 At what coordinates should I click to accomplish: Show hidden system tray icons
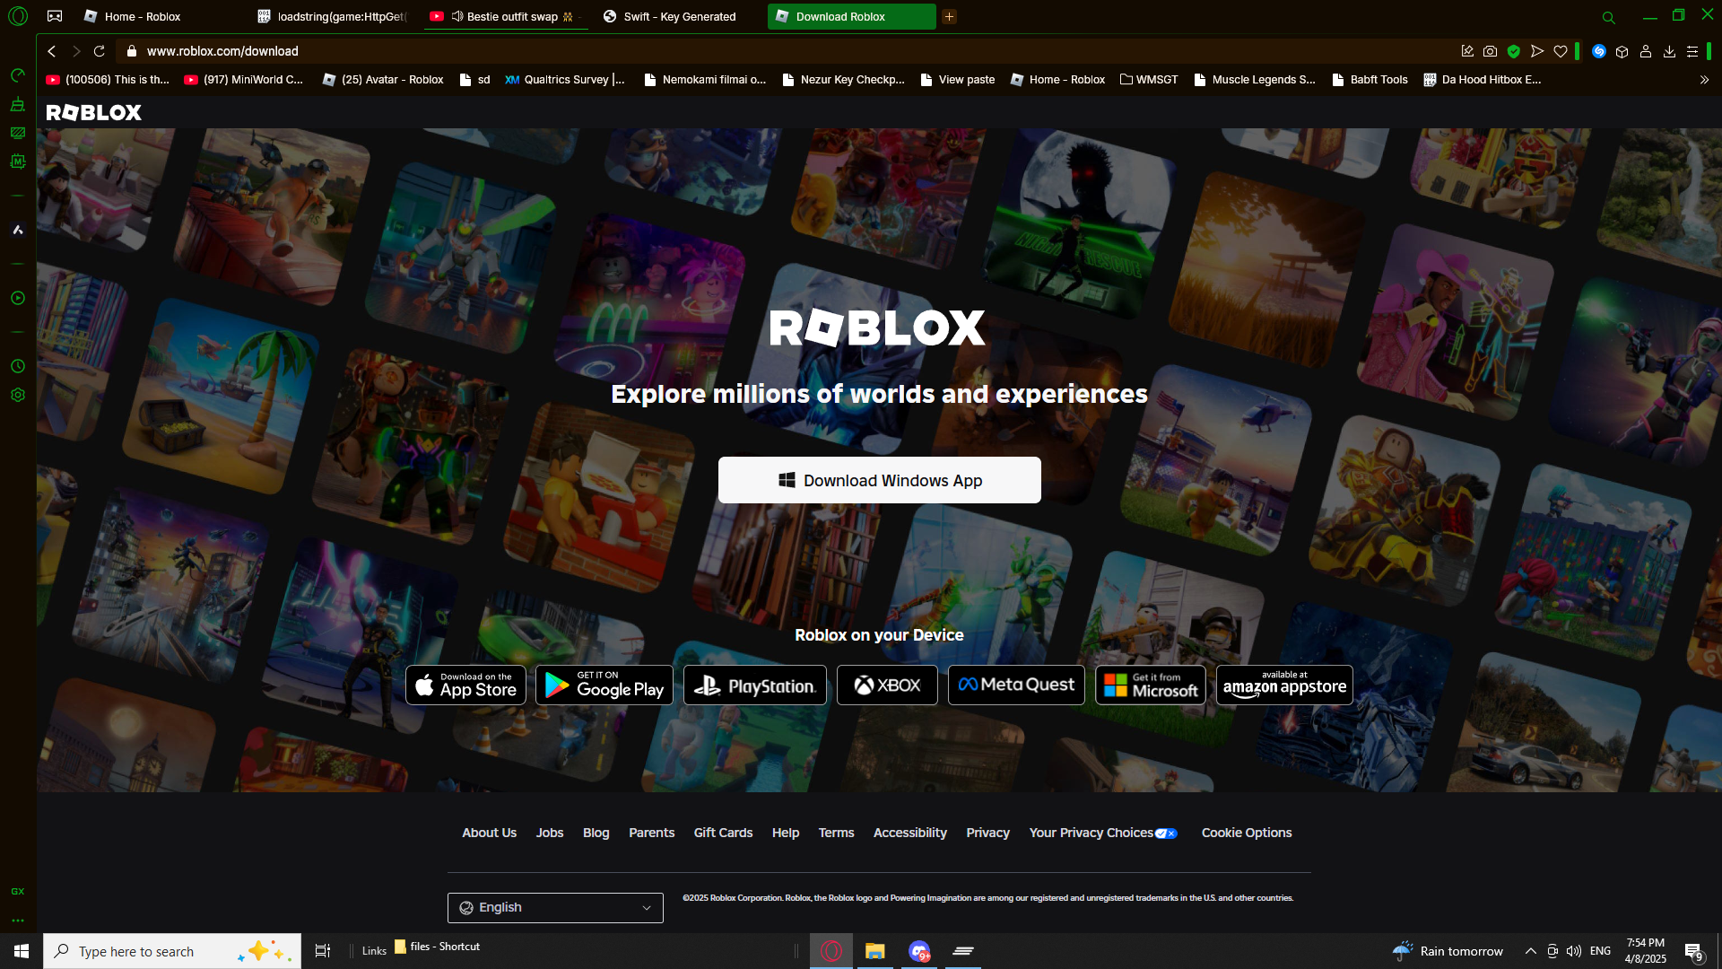1530,951
